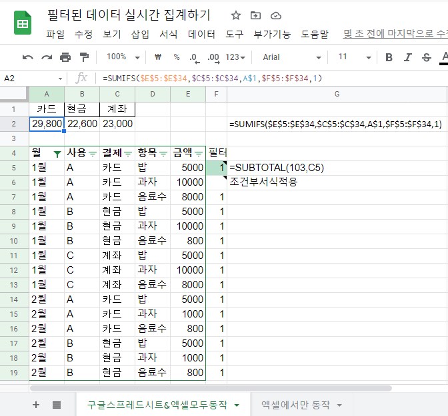Select row 4 header
Image resolution: width=448 pixels, height=416 pixels.
(x=14, y=153)
